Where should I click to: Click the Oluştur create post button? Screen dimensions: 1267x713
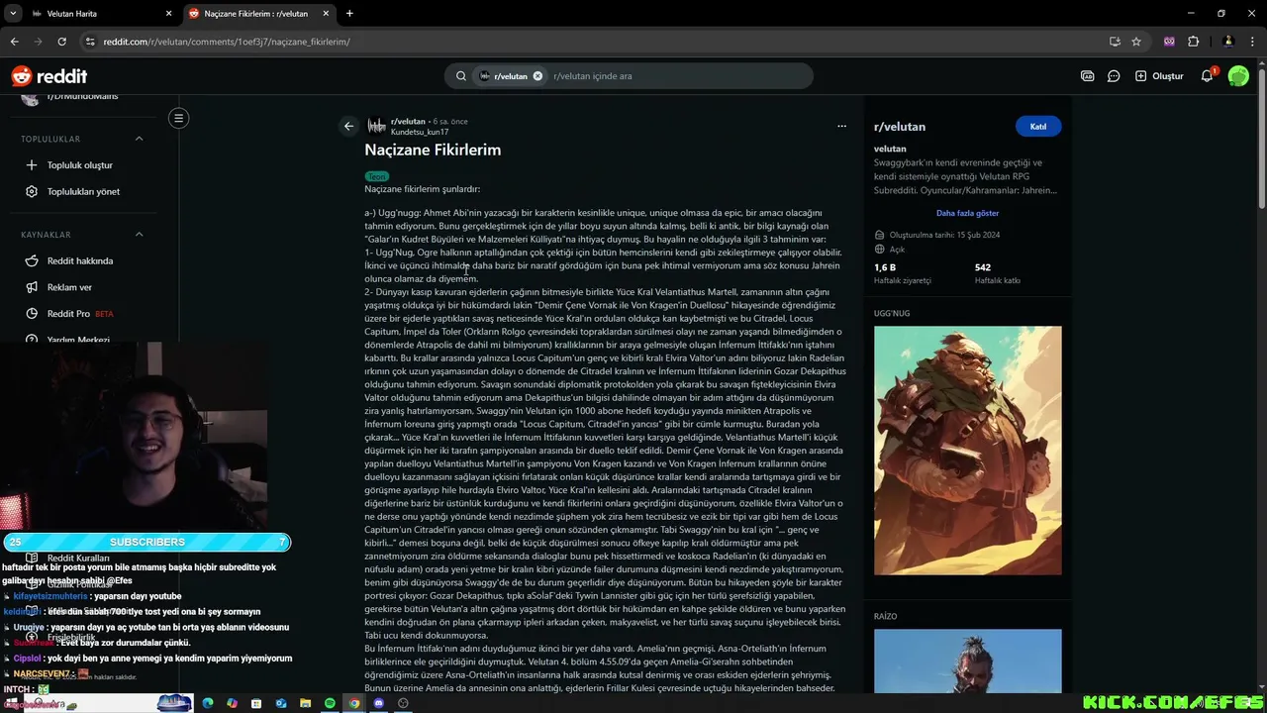1159,76
